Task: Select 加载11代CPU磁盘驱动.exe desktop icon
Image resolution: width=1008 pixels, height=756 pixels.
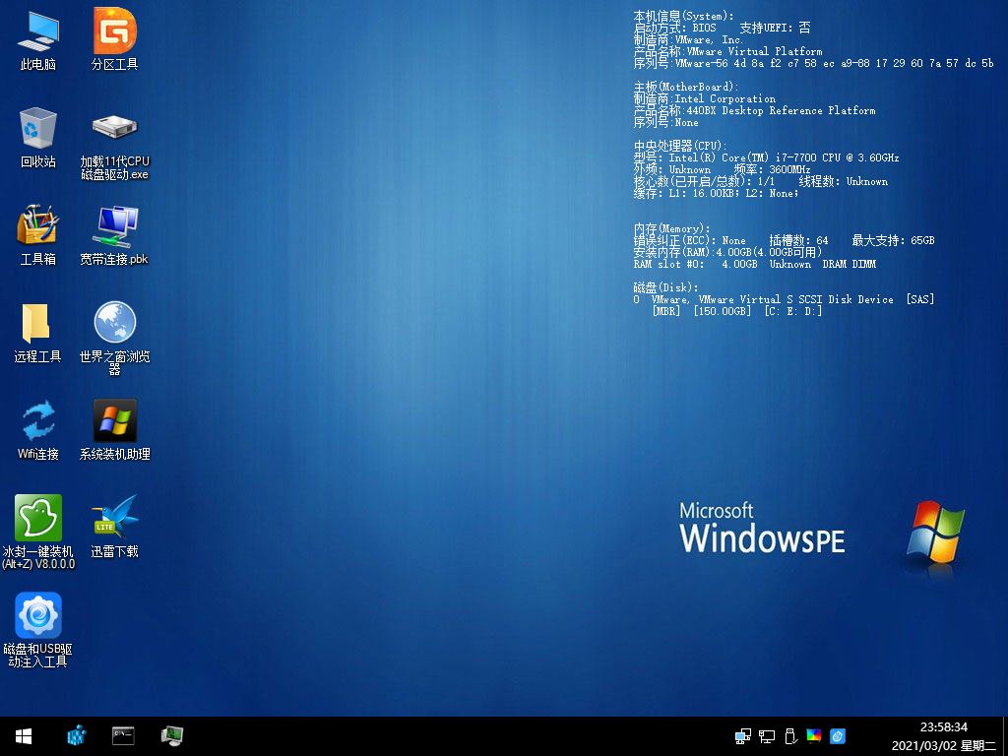Action: coord(114,148)
